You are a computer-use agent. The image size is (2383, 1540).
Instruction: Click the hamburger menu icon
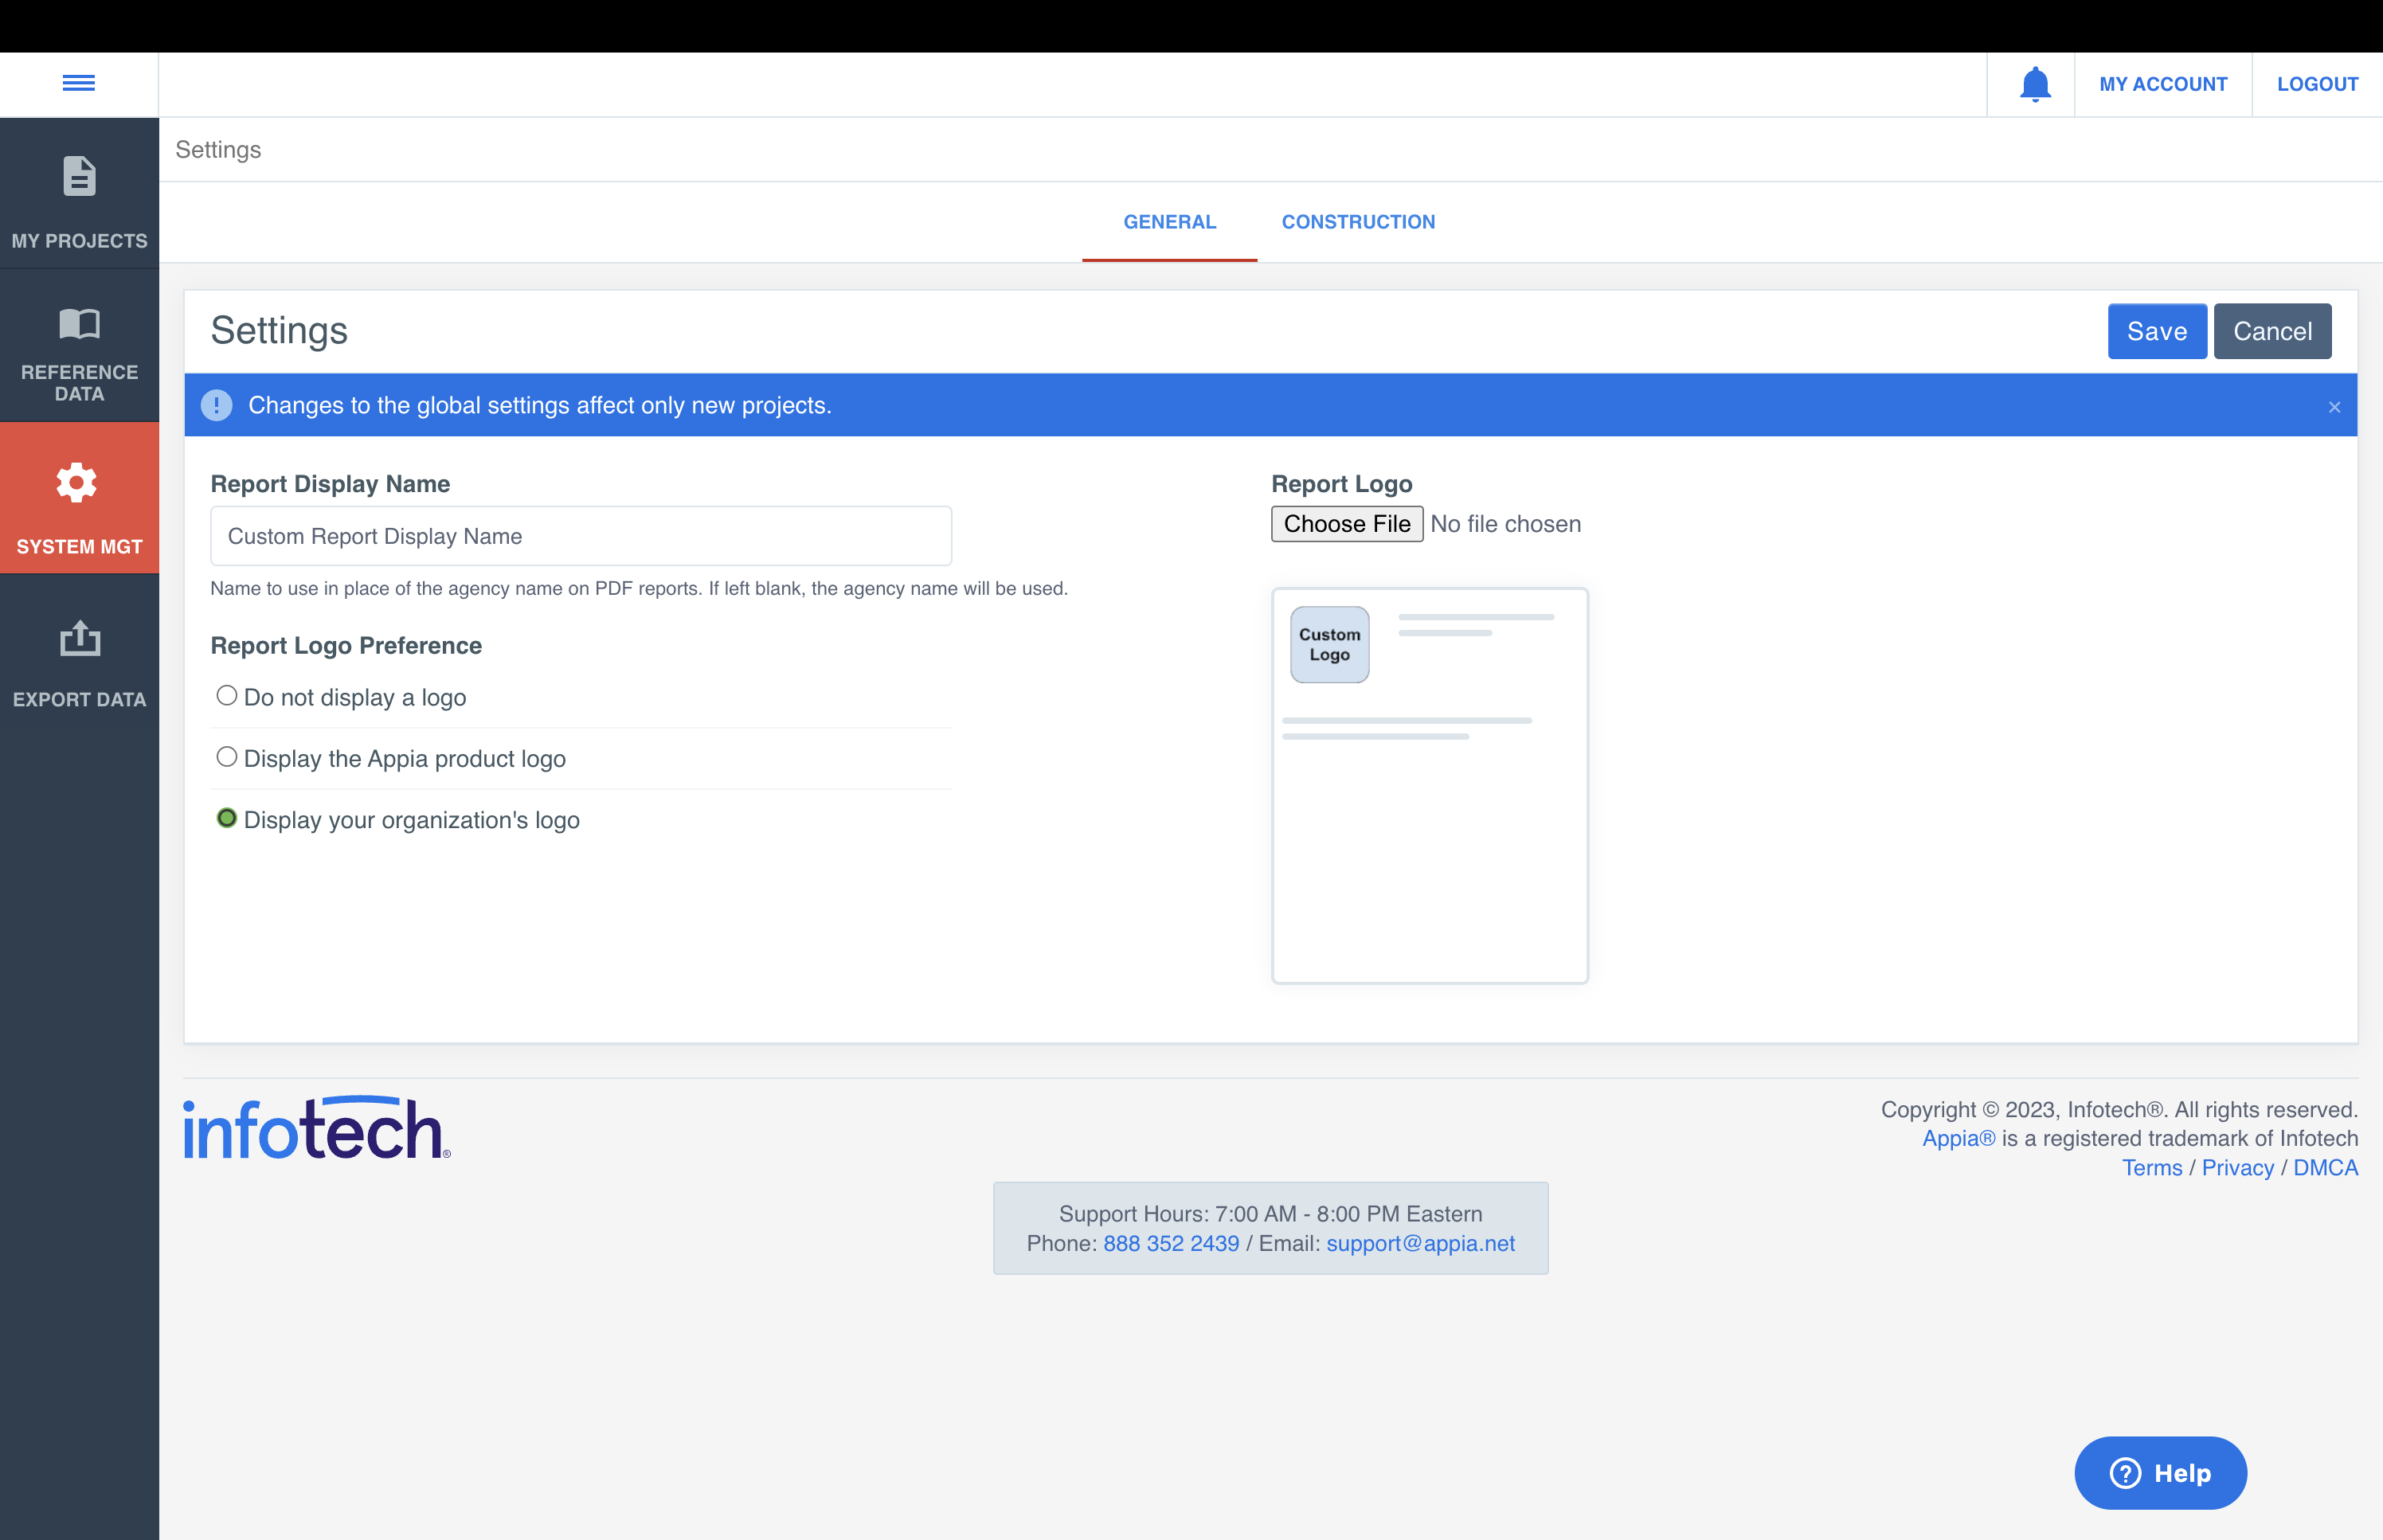click(x=79, y=83)
